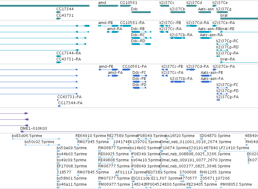The image size is (258, 189).
Task: Select the RE64910.5prime EST label
Action: [91, 136]
